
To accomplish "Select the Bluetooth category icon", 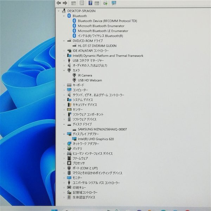I will (x=69, y=16).
